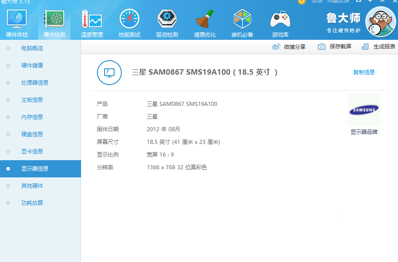Open the 硬件体检 hardware checkup section

[x=17, y=23]
